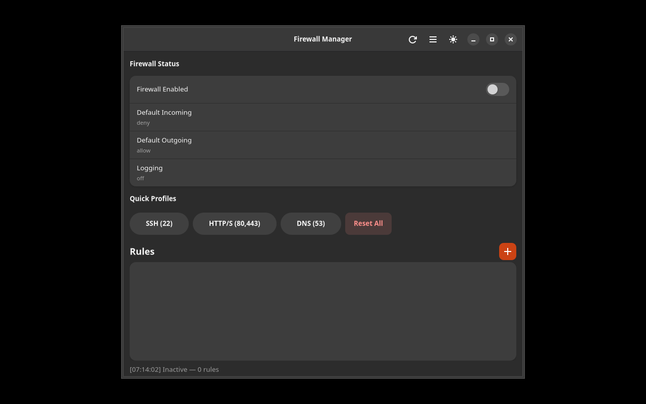The image size is (646, 404).
Task: Minimize the Firewall Manager window
Action: pyautogui.click(x=473, y=39)
